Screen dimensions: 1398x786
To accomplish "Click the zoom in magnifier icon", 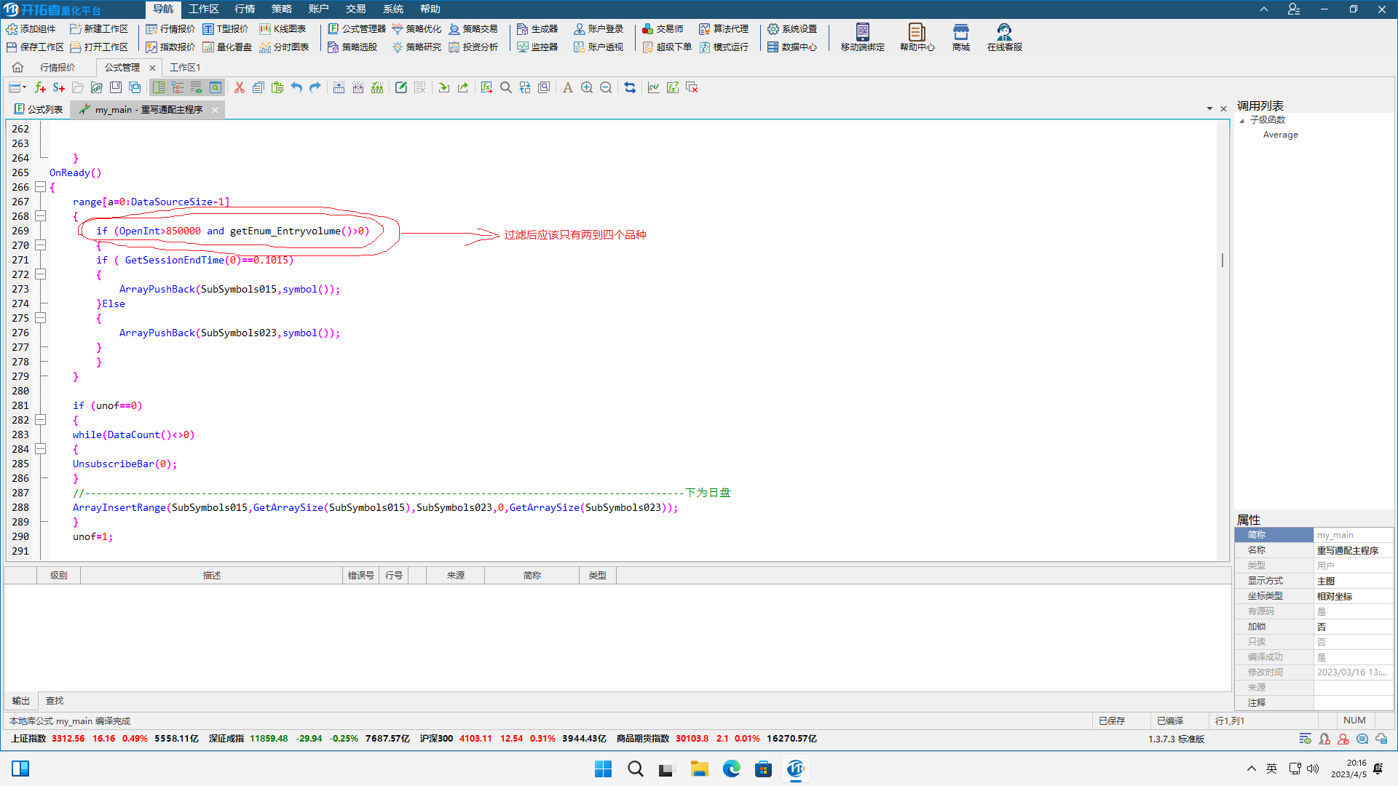I will coord(587,87).
